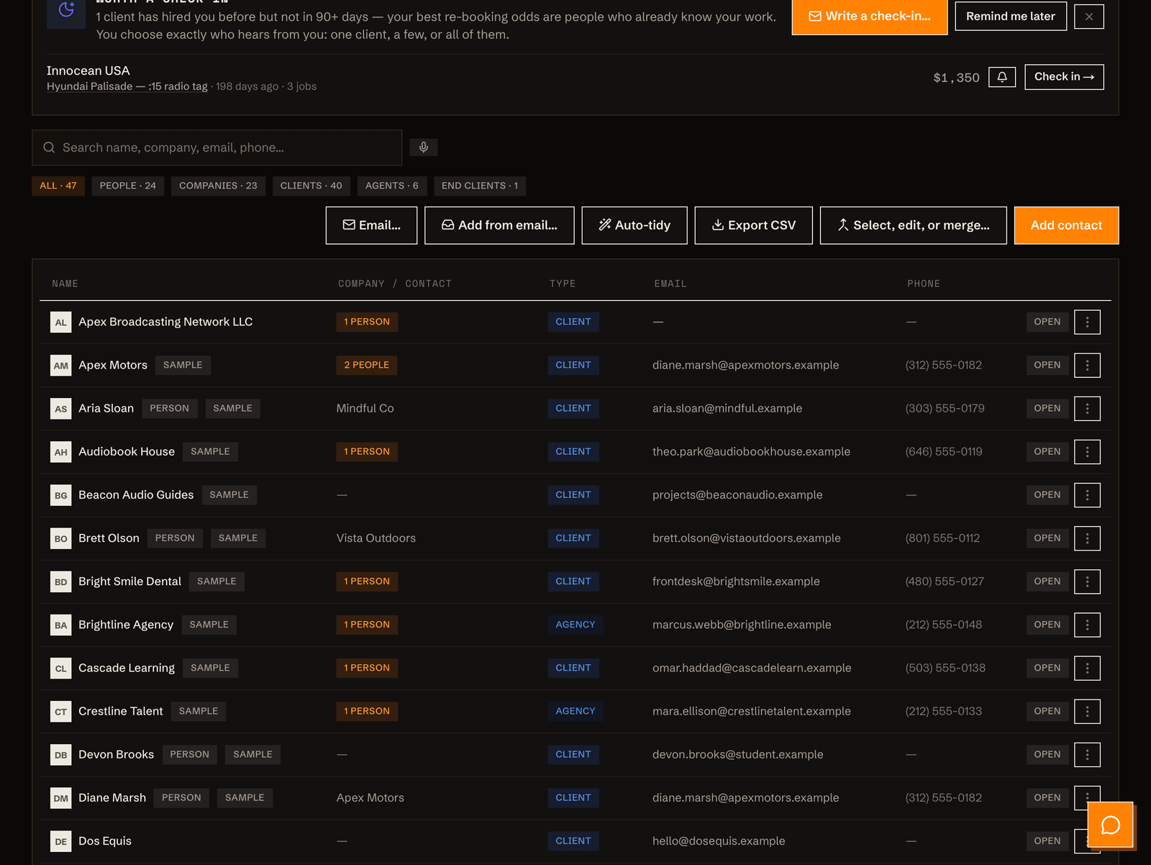
Task: Click the Name column header
Action: tap(65, 284)
